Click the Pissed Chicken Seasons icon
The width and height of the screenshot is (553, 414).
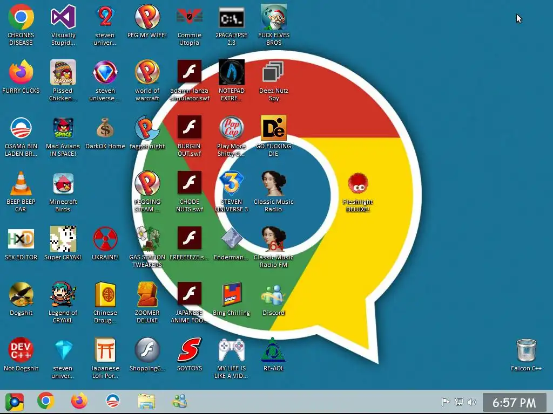(63, 73)
